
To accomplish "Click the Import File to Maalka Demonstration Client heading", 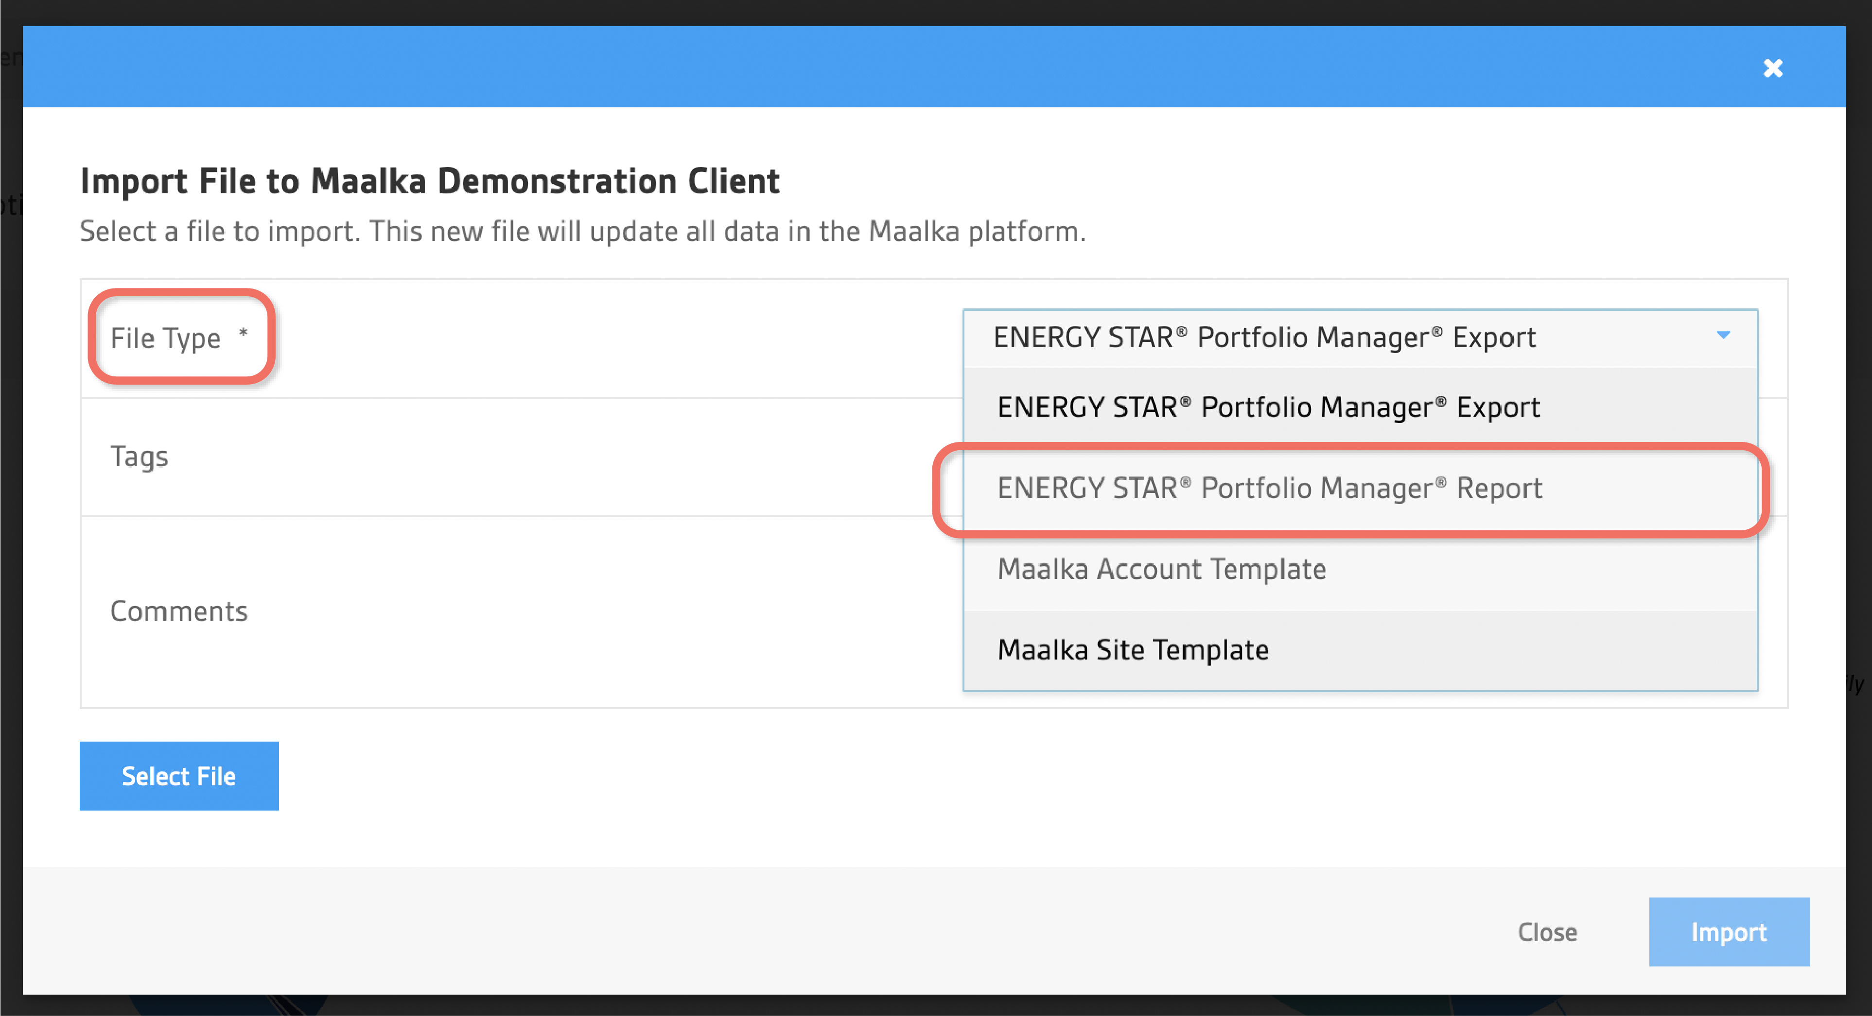I will tap(430, 181).
